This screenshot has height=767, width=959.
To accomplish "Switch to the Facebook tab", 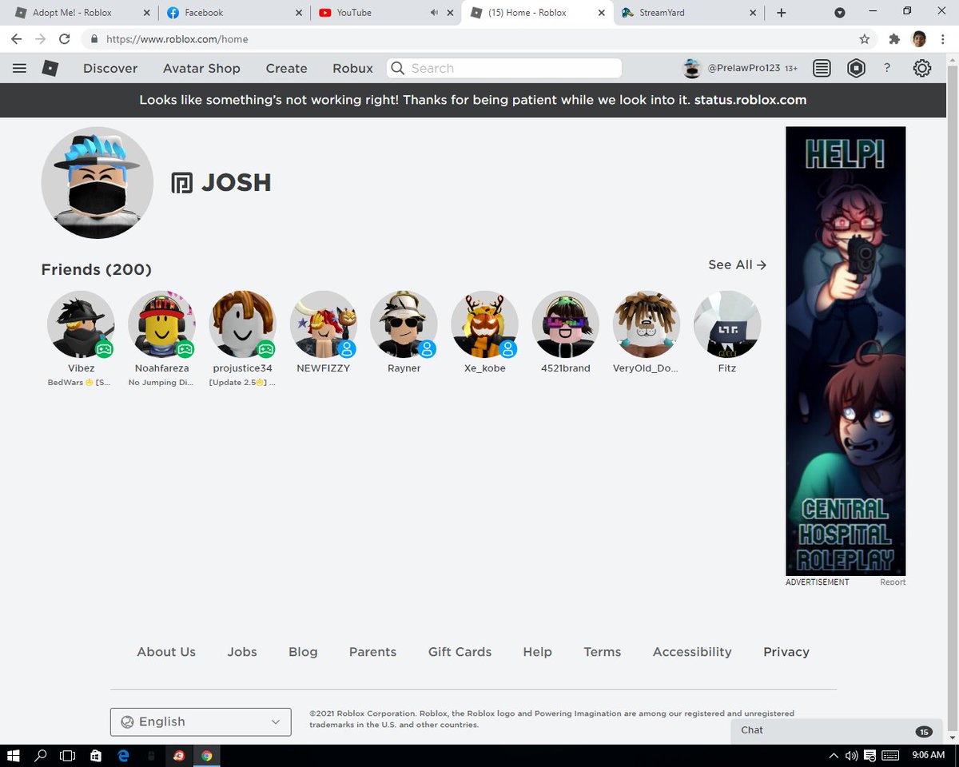I will (x=235, y=13).
